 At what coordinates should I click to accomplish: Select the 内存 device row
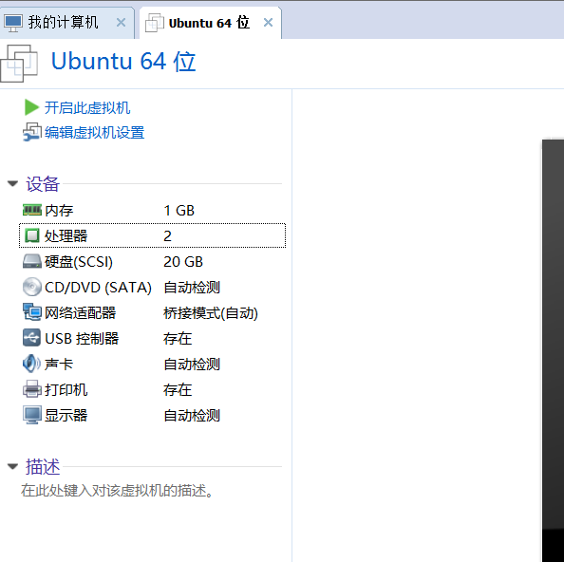(152, 211)
